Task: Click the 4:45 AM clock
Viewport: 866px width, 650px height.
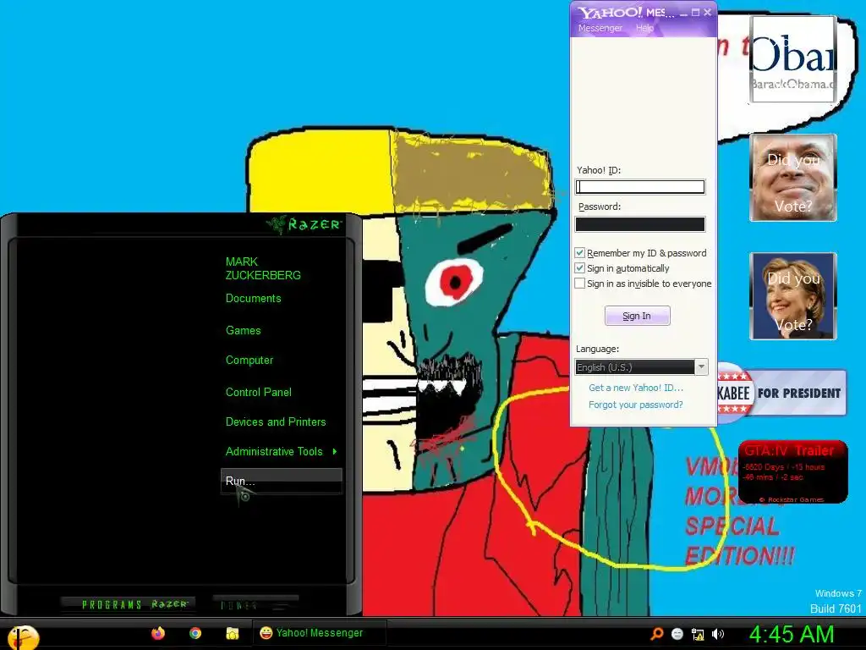Action: (792, 634)
